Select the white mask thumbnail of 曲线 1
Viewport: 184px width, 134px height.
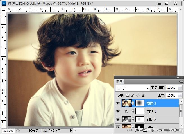click(x=140, y=111)
